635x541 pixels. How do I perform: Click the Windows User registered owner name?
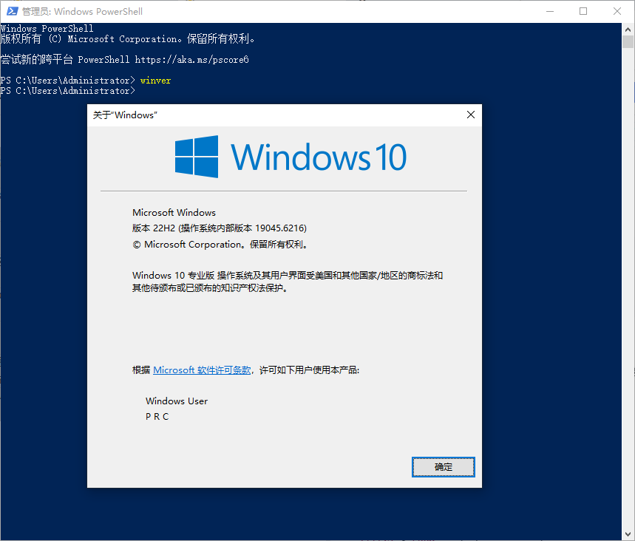(177, 401)
